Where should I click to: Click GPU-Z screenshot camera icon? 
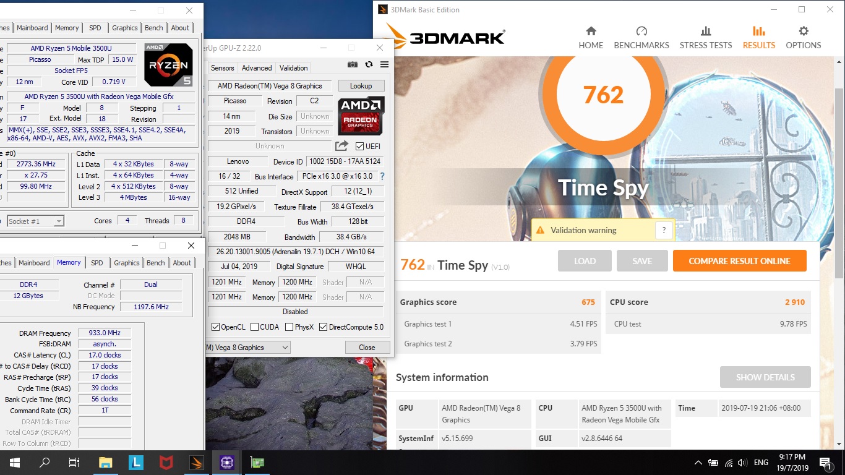[x=352, y=64]
